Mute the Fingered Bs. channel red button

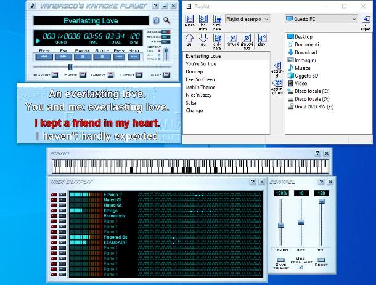pyautogui.click(x=54, y=238)
